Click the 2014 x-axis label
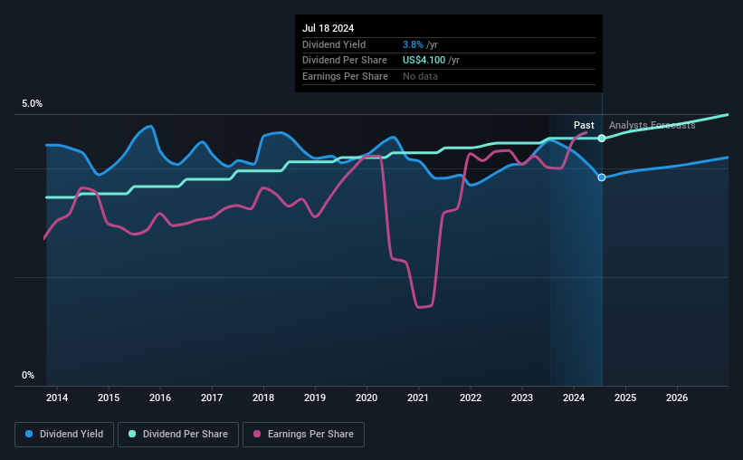 click(57, 398)
